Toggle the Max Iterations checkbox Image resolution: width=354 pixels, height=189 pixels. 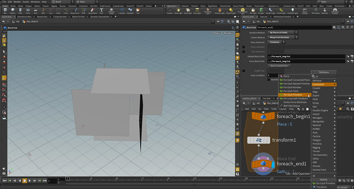(244, 52)
